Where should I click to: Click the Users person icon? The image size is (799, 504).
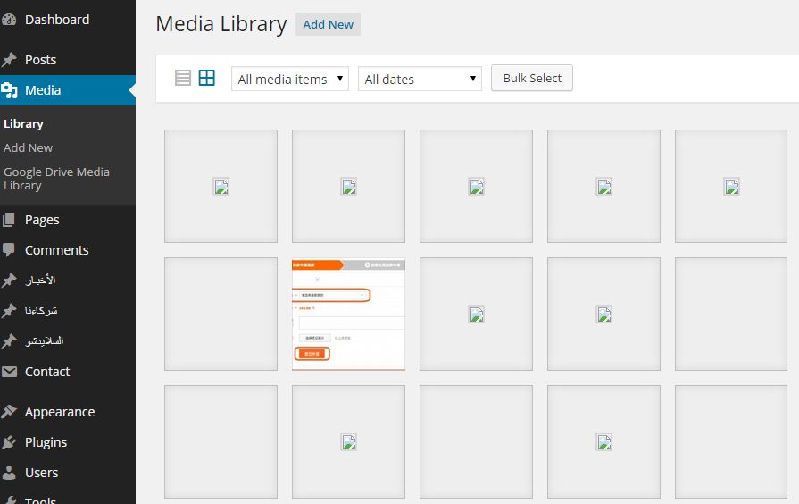10,473
